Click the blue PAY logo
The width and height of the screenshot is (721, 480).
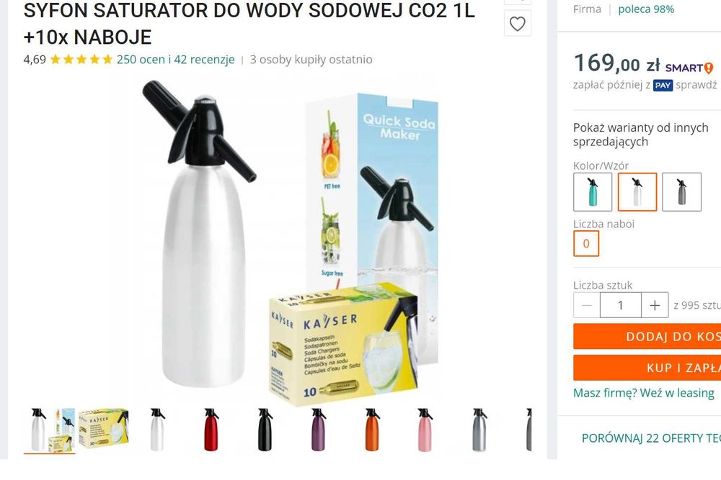(x=663, y=86)
